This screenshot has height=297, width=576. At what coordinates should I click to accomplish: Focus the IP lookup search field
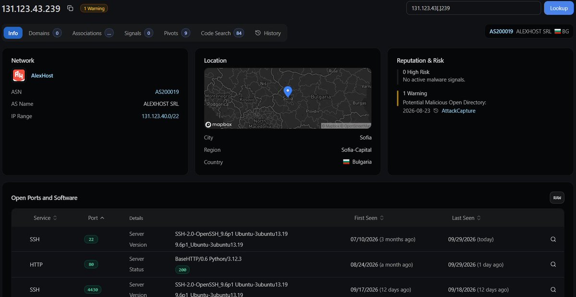[474, 8]
